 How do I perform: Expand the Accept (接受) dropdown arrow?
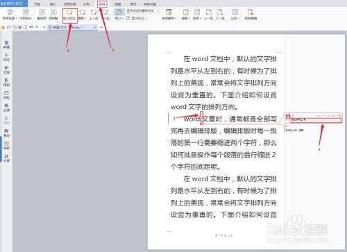(x=189, y=18)
